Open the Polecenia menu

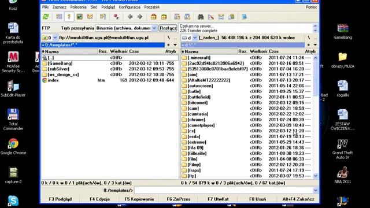point(79,7)
